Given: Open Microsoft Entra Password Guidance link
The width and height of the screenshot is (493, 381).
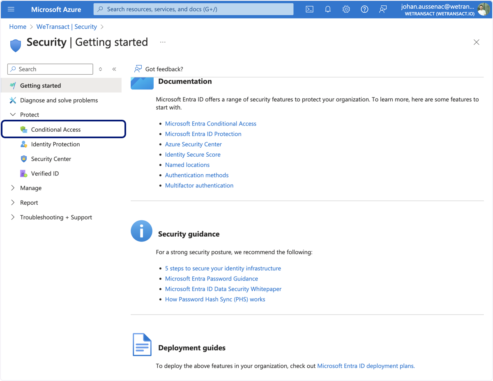Looking at the screenshot, I should pos(212,278).
